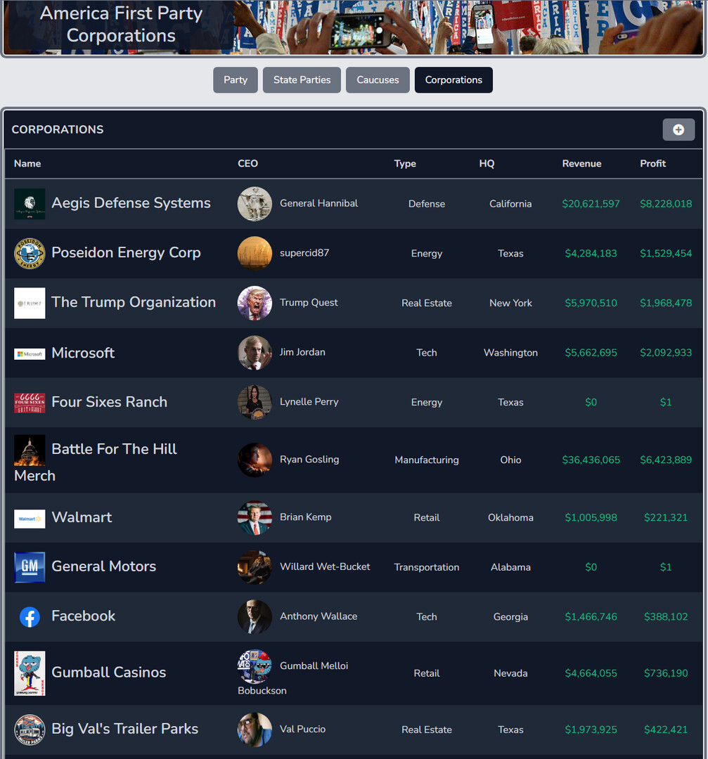View CEO General Hannibal's profile
This screenshot has height=759, width=708.
(x=318, y=203)
